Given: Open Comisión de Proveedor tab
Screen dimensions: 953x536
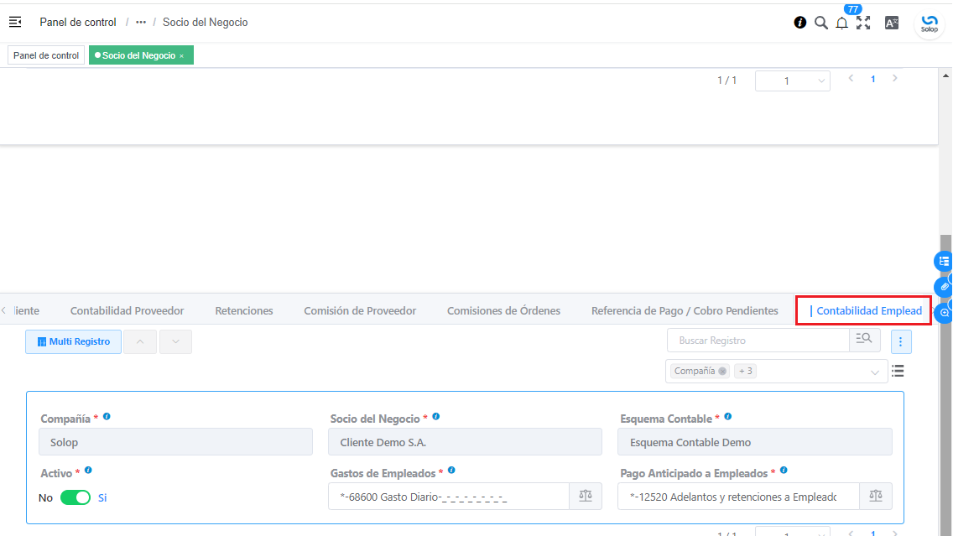Looking at the screenshot, I should click(x=360, y=310).
